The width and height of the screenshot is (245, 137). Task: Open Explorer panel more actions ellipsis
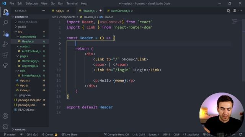(44, 11)
